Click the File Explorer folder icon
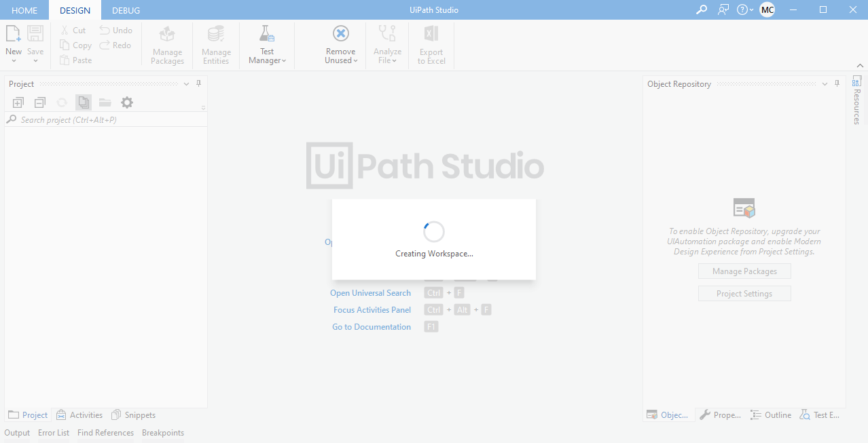The height and width of the screenshot is (443, 868). point(105,102)
